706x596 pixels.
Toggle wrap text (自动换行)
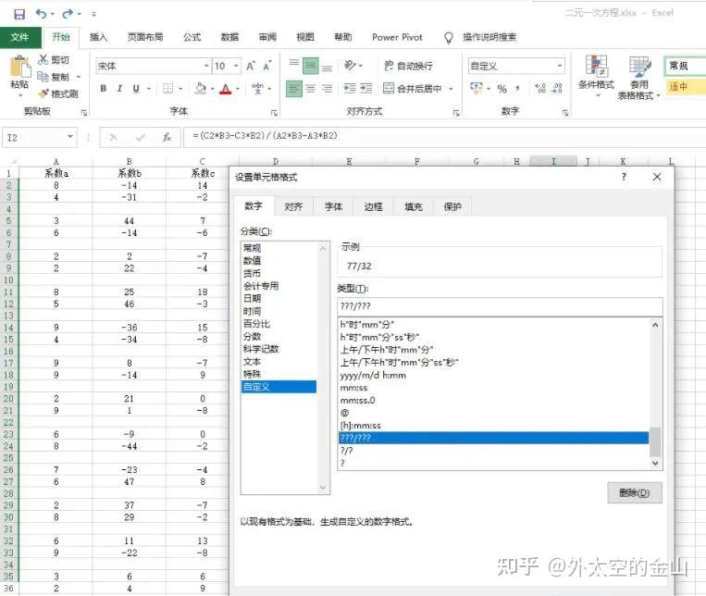pyautogui.click(x=408, y=66)
